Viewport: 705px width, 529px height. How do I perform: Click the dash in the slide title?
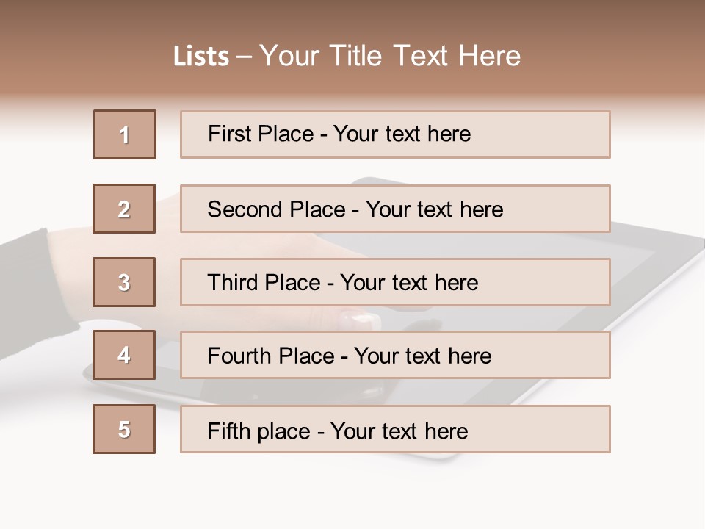[245, 57]
